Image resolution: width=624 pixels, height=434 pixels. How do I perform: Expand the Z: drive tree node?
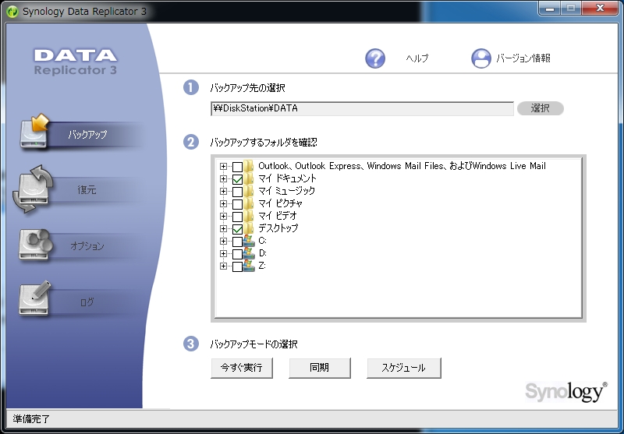pyautogui.click(x=223, y=266)
